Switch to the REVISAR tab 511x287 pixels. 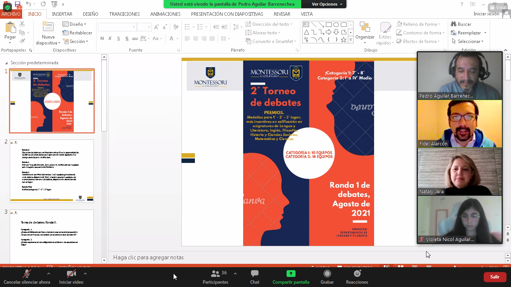pyautogui.click(x=282, y=14)
